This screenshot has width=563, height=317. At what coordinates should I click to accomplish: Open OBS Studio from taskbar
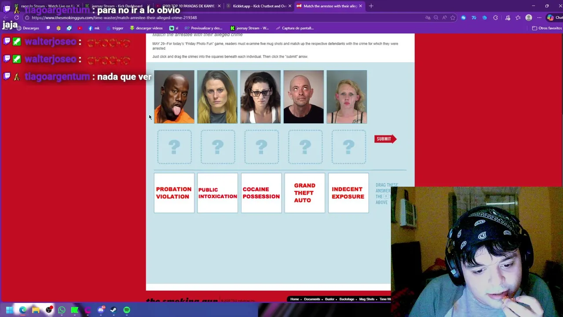point(49,310)
